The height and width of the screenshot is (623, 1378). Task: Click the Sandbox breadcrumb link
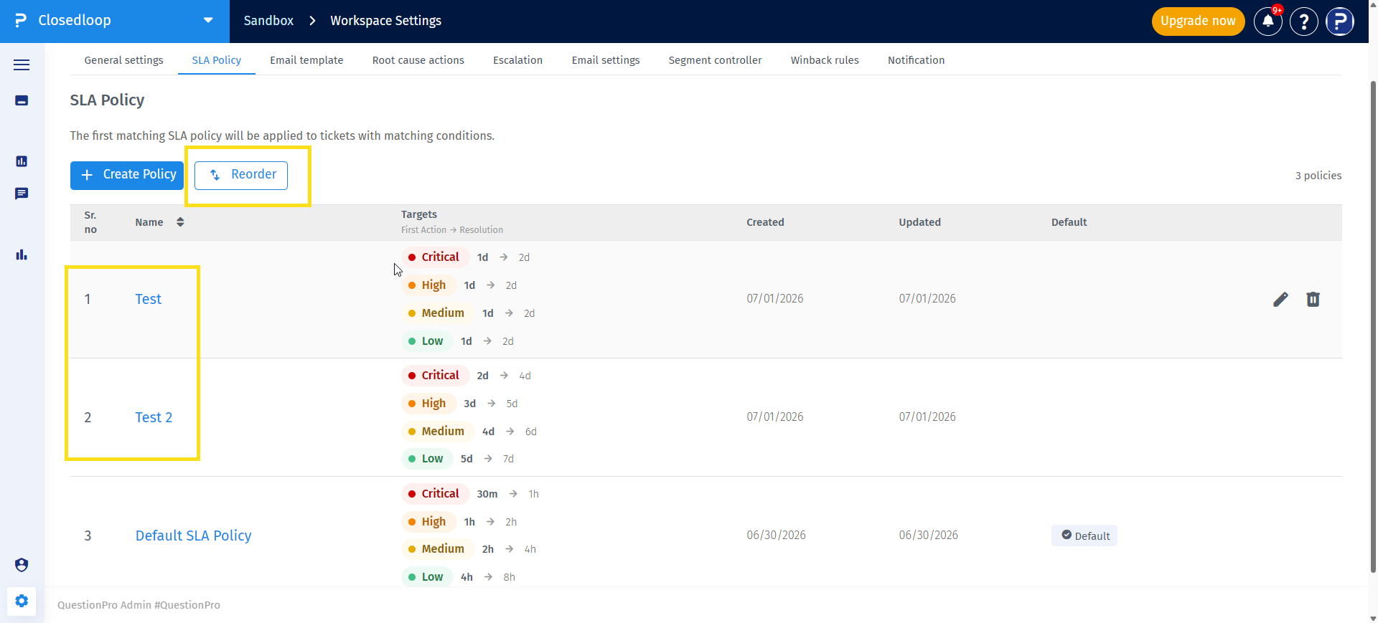pos(268,21)
